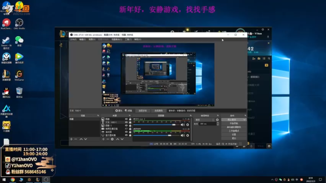Open the panda accelerator desktop icon
This screenshot has height=183, width=326.
6,58
